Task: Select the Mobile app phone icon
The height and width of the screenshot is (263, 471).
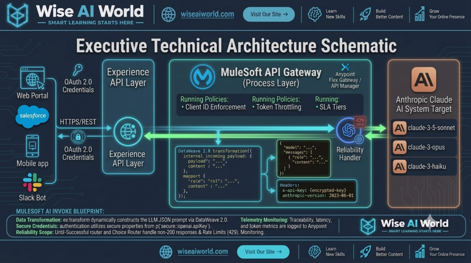Action: point(33,146)
